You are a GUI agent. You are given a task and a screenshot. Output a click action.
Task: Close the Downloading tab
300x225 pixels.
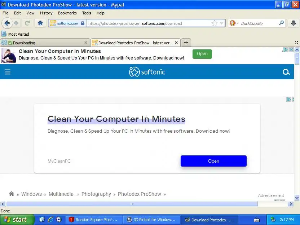(86, 43)
